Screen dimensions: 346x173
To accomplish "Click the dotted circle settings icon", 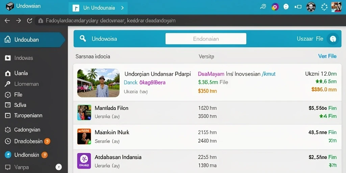I will click(x=324, y=7).
